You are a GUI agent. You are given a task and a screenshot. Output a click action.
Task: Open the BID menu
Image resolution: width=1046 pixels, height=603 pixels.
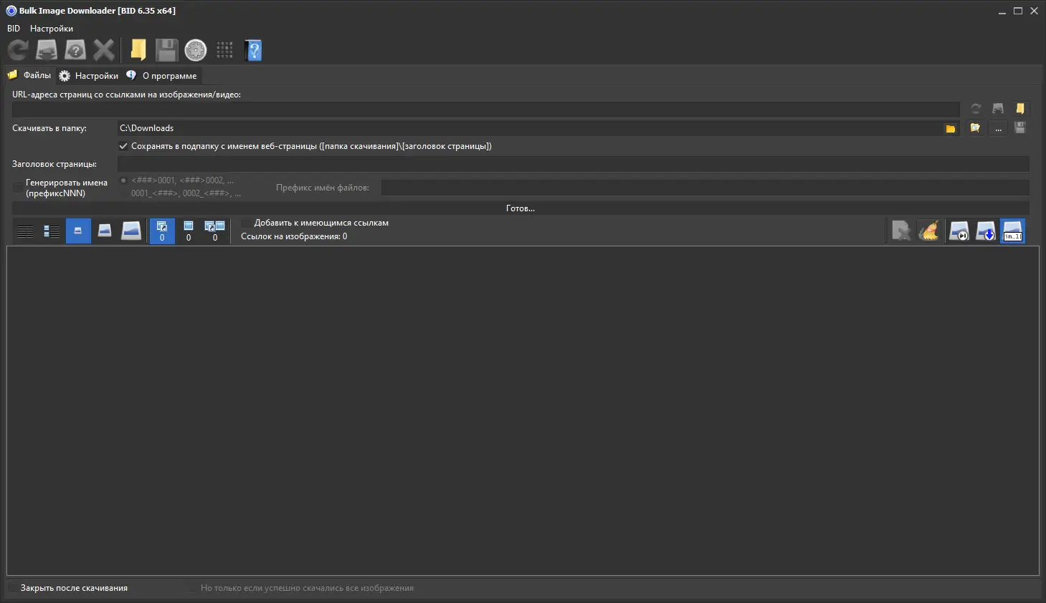tap(12, 28)
